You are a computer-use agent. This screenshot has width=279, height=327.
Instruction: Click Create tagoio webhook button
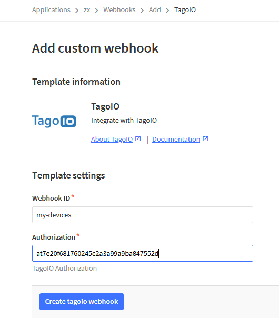coord(82,302)
